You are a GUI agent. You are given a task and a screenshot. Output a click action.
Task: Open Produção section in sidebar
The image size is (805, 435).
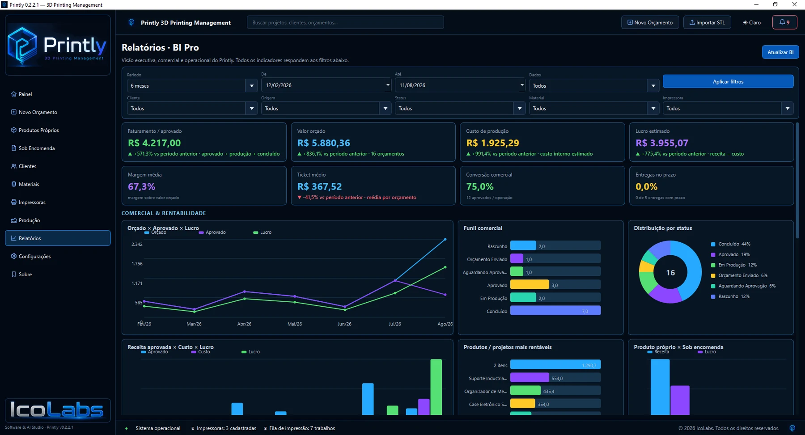pos(58,220)
